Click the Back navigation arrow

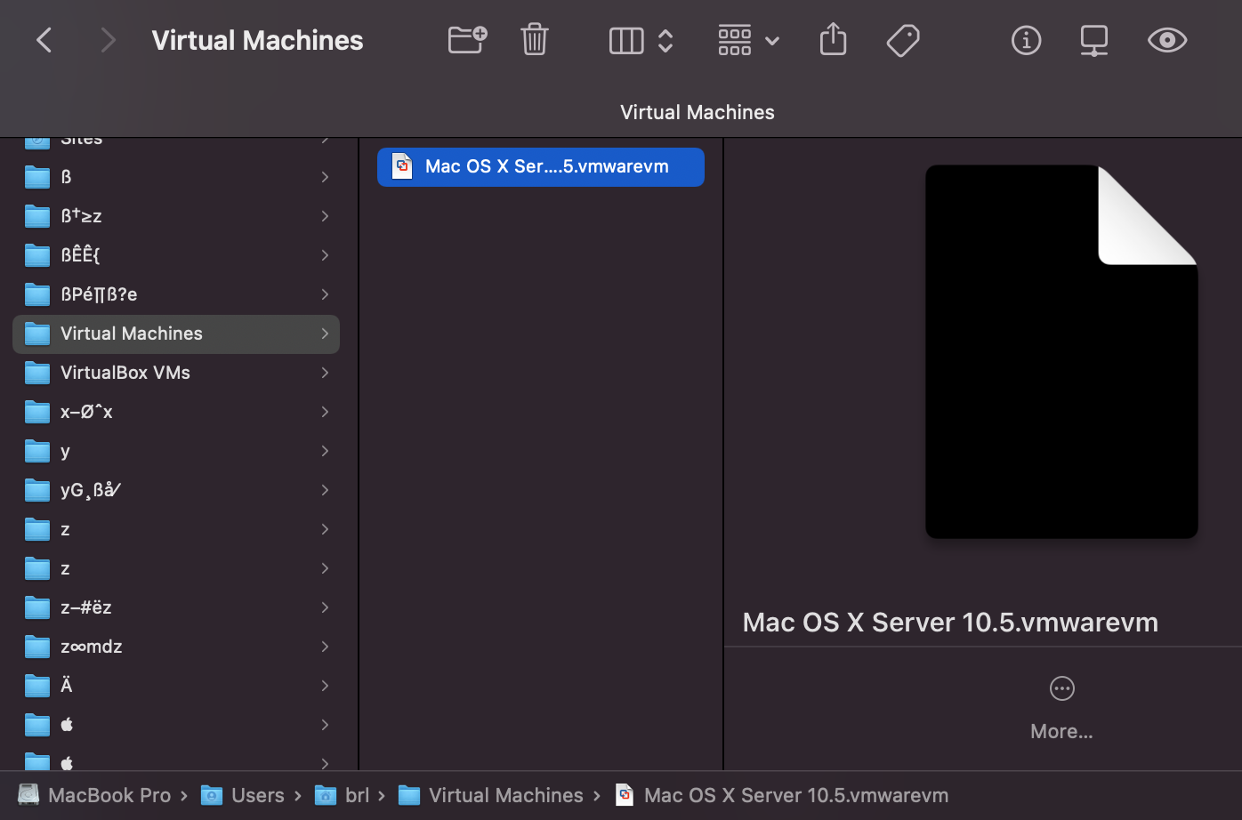tap(44, 40)
